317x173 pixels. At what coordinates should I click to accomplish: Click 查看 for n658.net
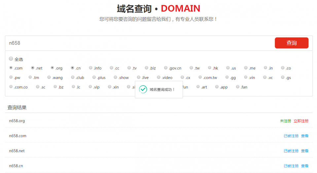pyautogui.click(x=305, y=151)
